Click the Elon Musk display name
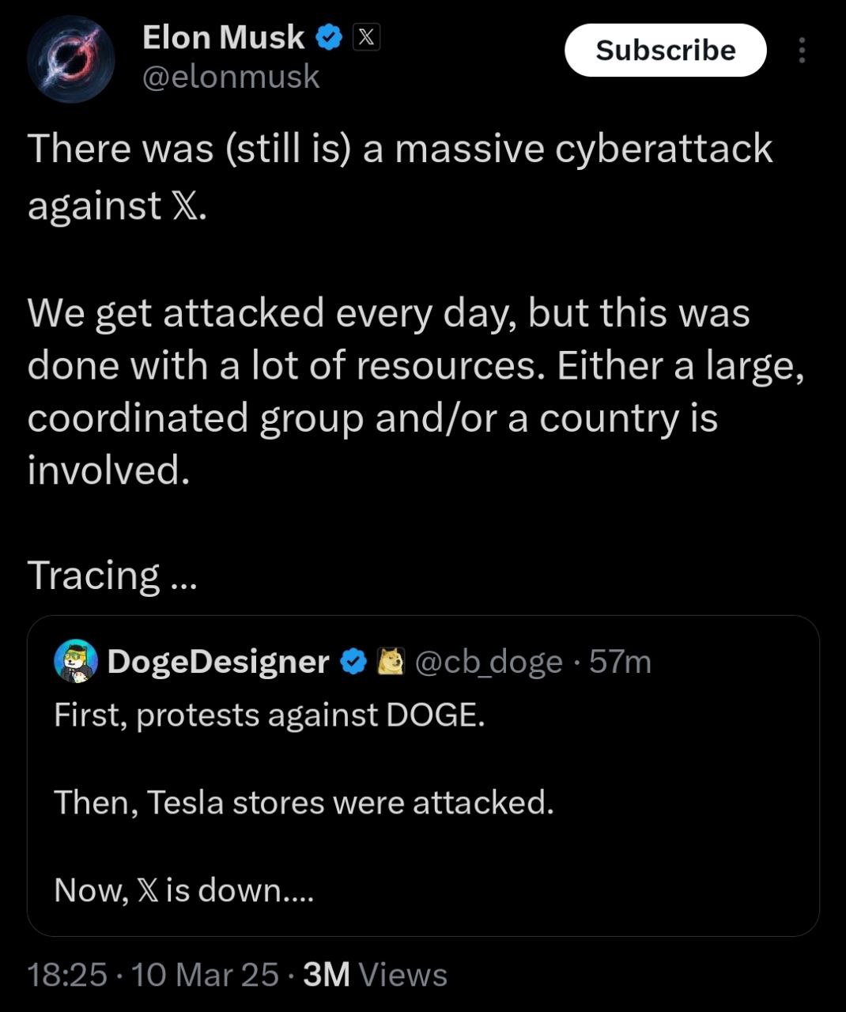This screenshot has height=1012, width=846. coord(223,37)
